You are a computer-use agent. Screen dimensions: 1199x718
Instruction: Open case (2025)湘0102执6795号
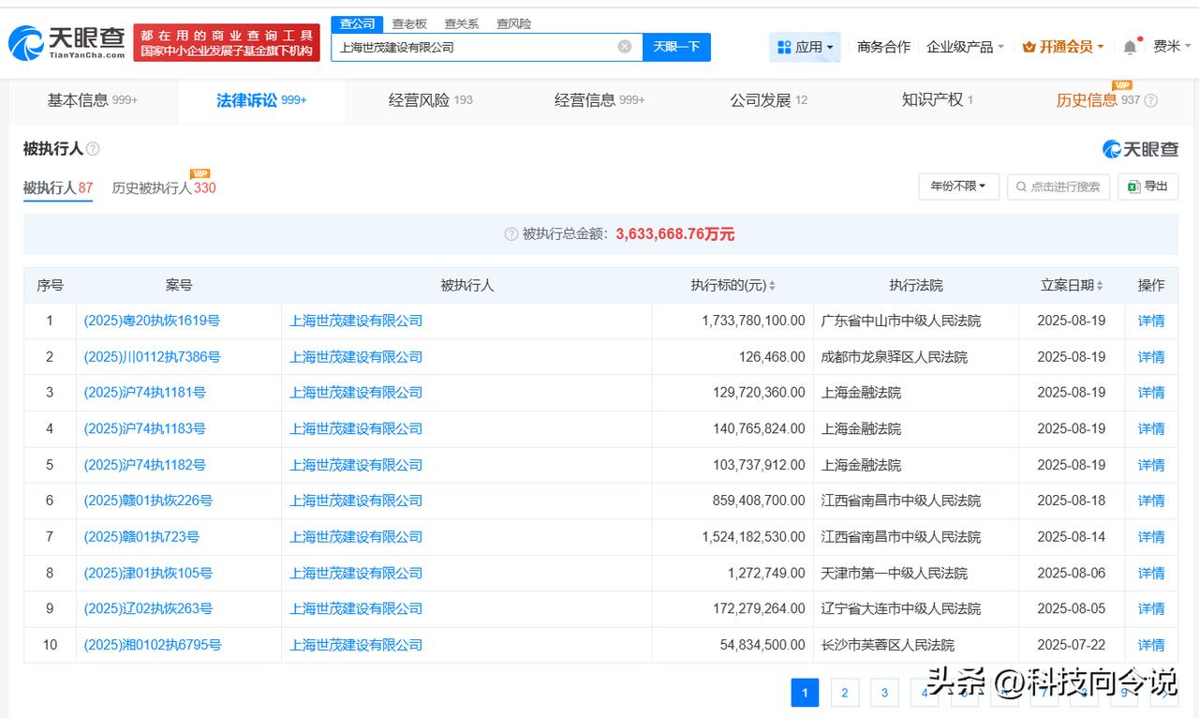(152, 645)
